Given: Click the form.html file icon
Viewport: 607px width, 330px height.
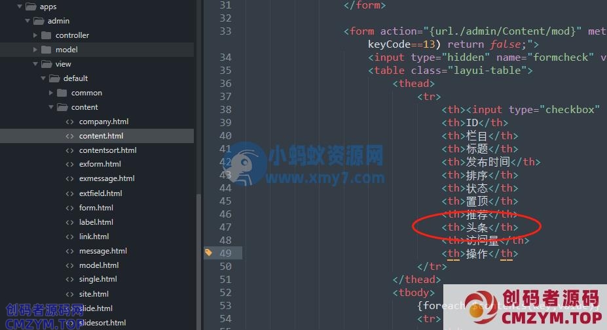Looking at the screenshot, I should [69, 208].
